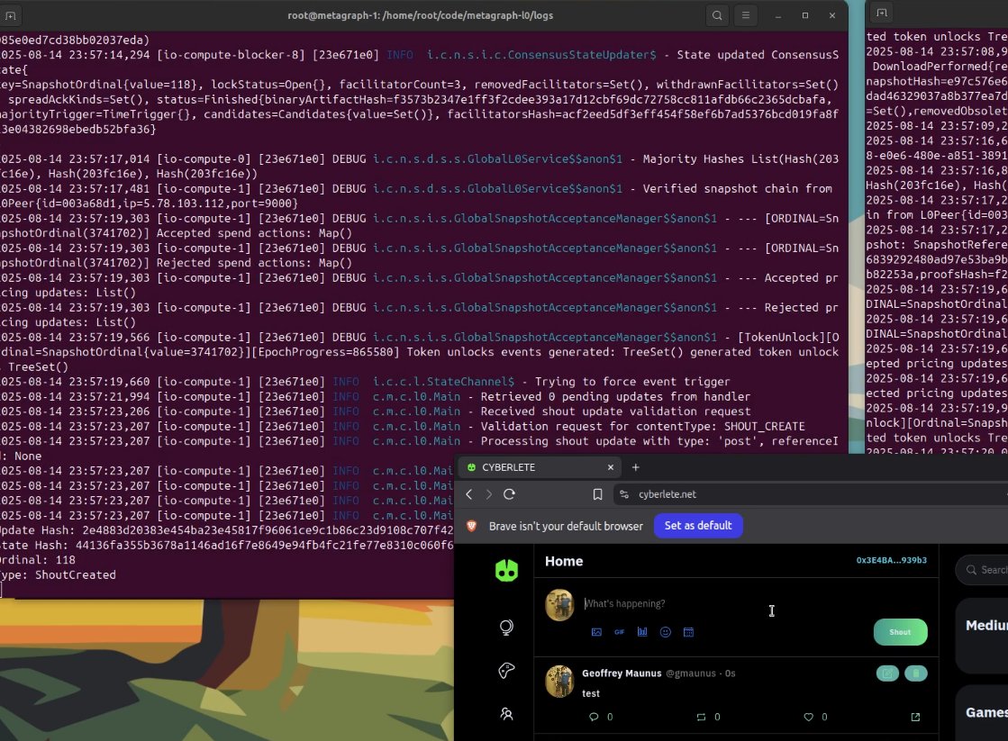Click new tab icon in main terminal titlebar
The height and width of the screenshot is (741, 1008).
10,15
